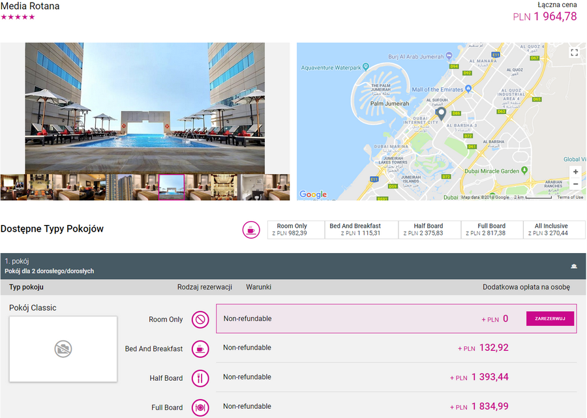Viewport: 587px width, 418px height.
Task: Click the Room Only no-meal icon
Action: pos(200,320)
